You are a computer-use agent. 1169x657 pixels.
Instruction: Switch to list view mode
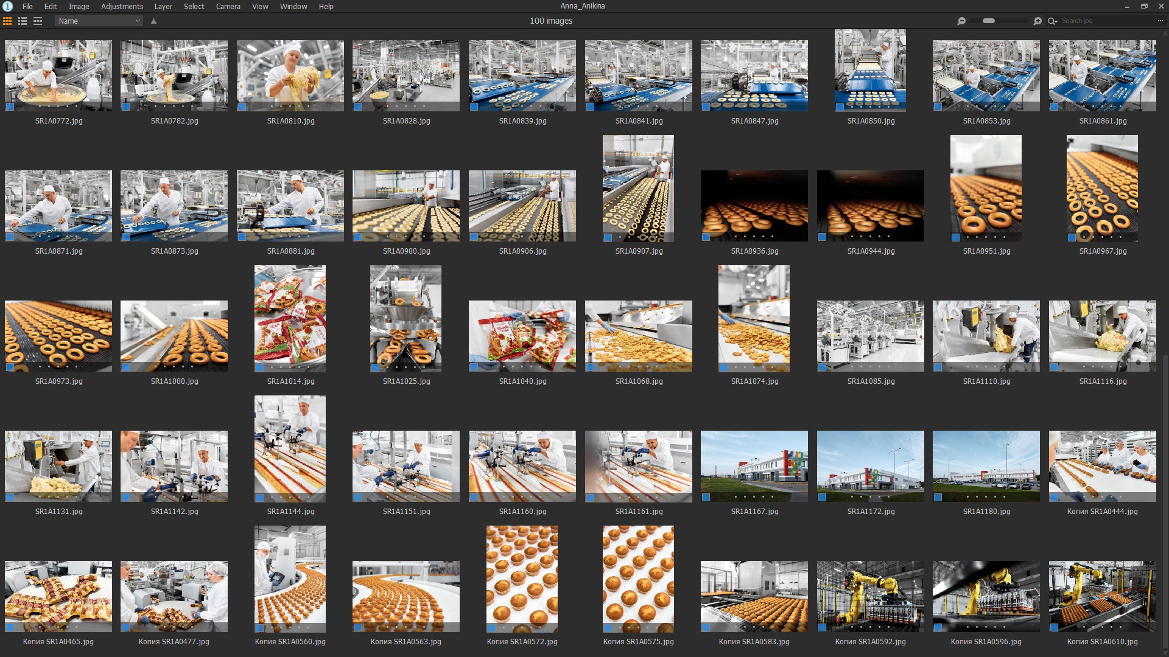coord(23,21)
